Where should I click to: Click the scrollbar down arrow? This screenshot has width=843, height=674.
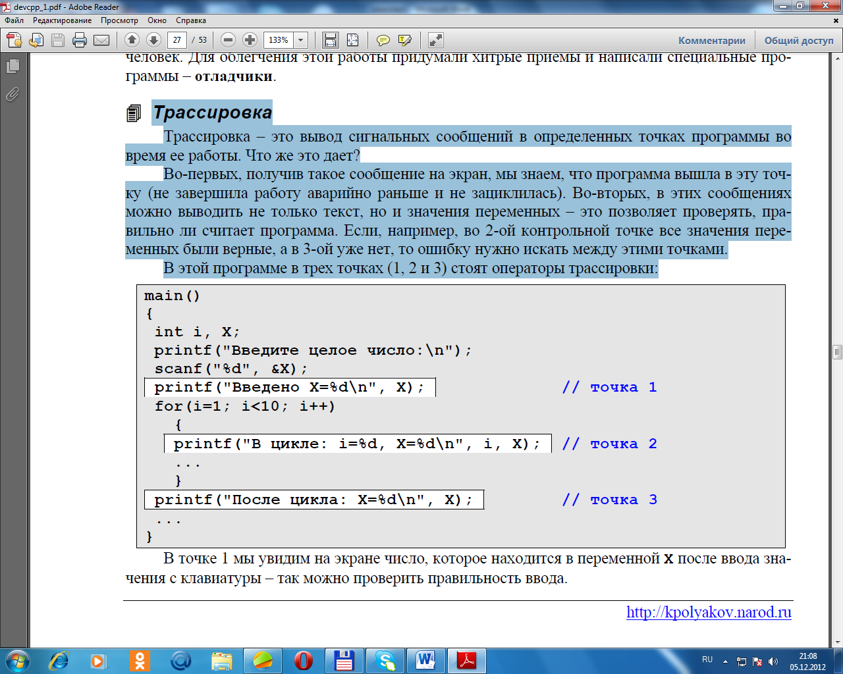click(837, 642)
